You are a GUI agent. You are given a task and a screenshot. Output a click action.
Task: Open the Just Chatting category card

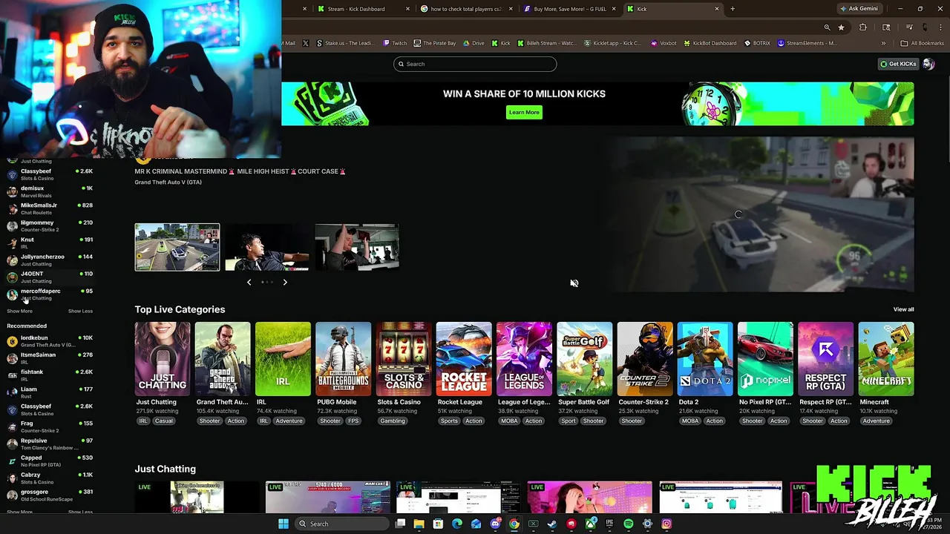coord(162,359)
